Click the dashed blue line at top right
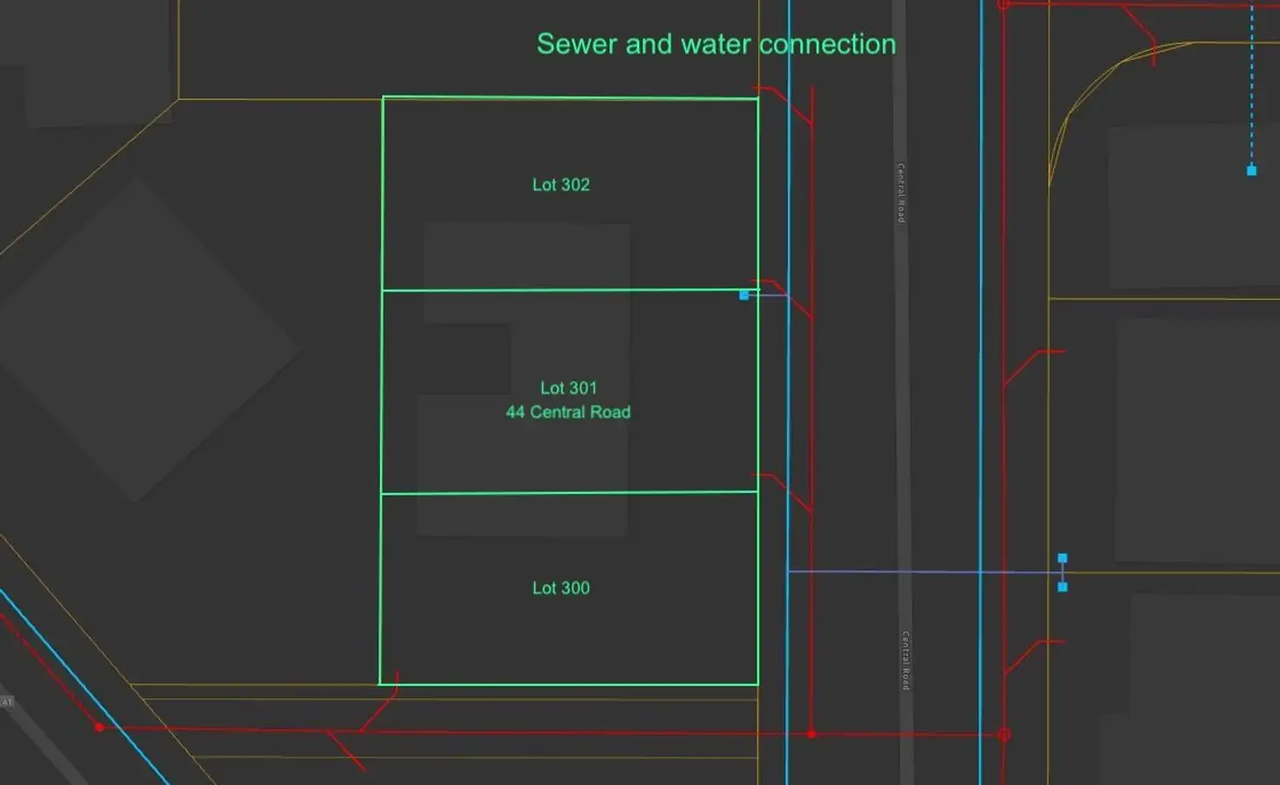This screenshot has height=785, width=1280. pos(1251,87)
